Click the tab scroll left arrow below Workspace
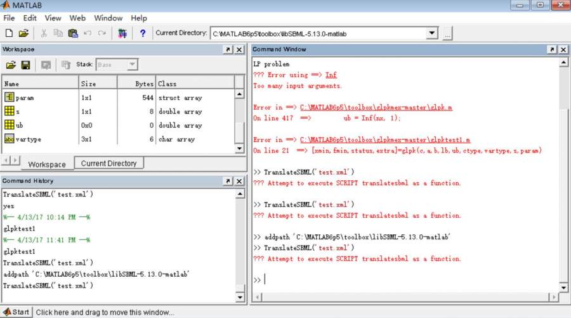 pos(6,160)
